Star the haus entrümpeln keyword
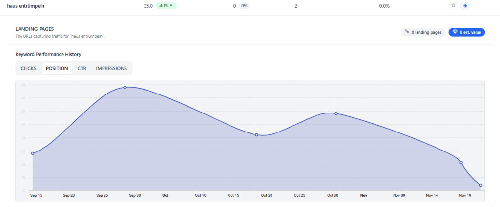500x207 pixels. click(453, 6)
